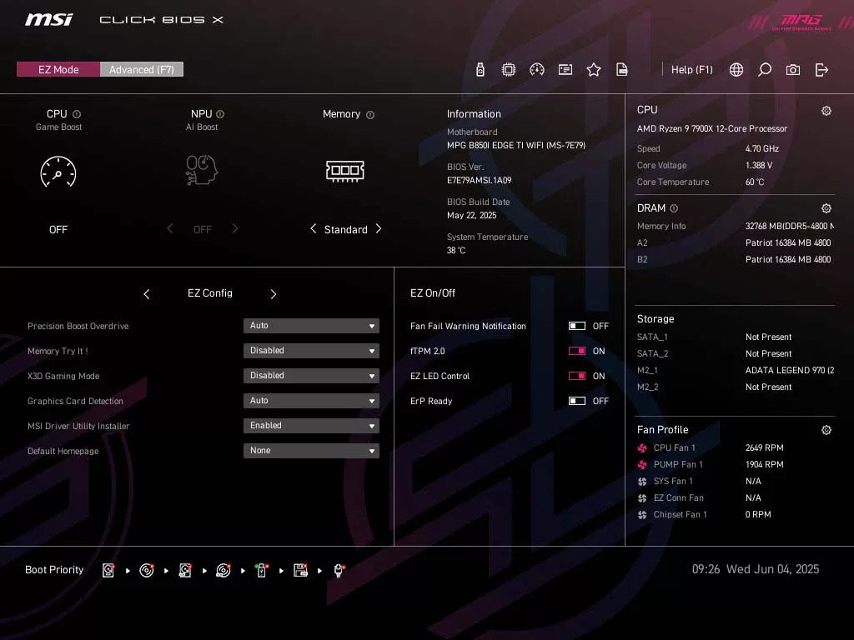Open the M-Flash USB drive icon
Screen dimensions: 854x640
click(x=480, y=70)
